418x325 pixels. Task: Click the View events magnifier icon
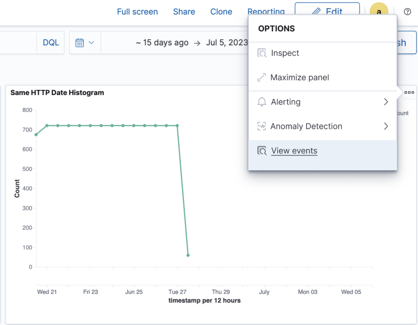[262, 151]
